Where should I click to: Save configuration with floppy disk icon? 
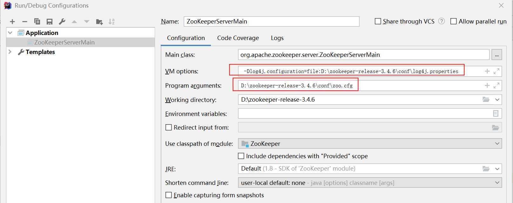coord(50,22)
